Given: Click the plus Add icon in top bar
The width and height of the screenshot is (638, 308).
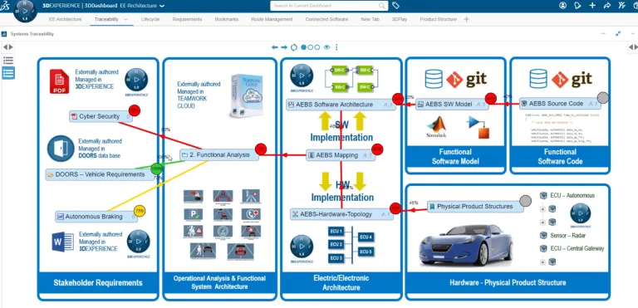Looking at the screenshot, I should [592, 5].
